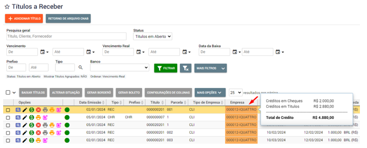Green dollar icon for parcela 002 row
This screenshot has height=148, width=367.
pos(32,133)
